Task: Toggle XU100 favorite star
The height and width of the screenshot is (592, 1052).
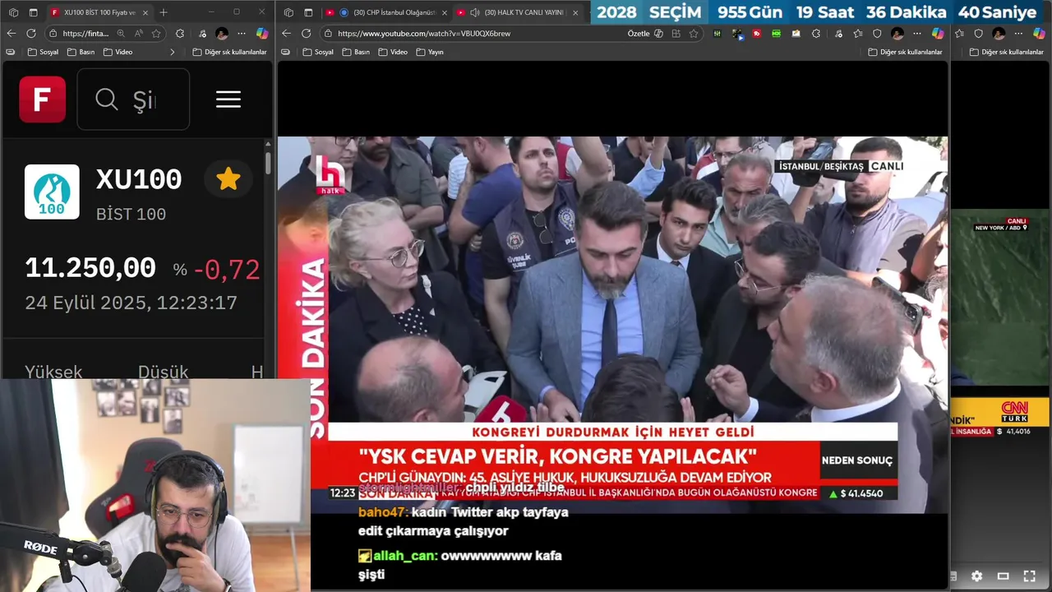Action: (228, 179)
